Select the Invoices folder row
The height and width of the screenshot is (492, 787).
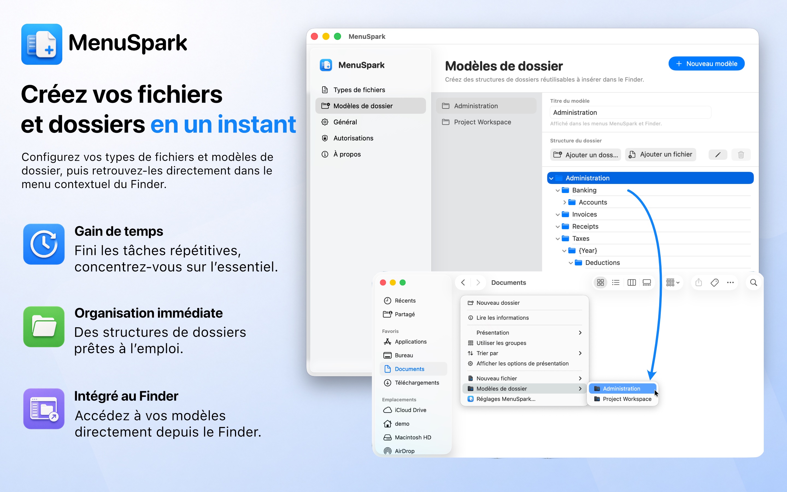[650, 215]
